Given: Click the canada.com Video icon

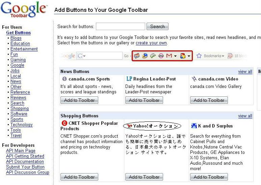Looking at the screenshot, I should [x=194, y=79].
